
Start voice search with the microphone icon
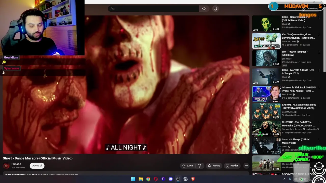216,9
